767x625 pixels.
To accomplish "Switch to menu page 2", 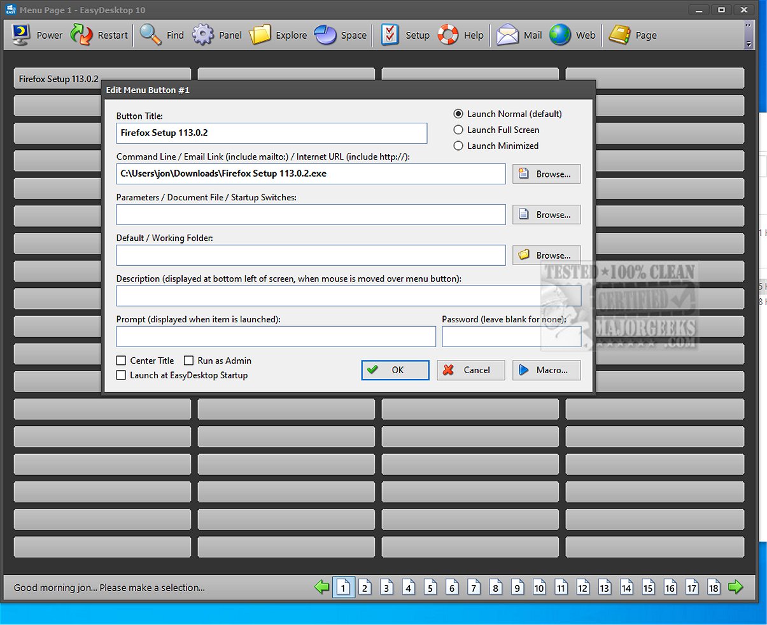I will tap(365, 587).
